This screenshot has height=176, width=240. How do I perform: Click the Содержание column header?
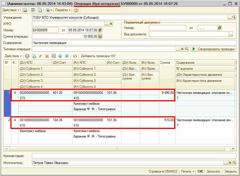[x=205, y=63]
